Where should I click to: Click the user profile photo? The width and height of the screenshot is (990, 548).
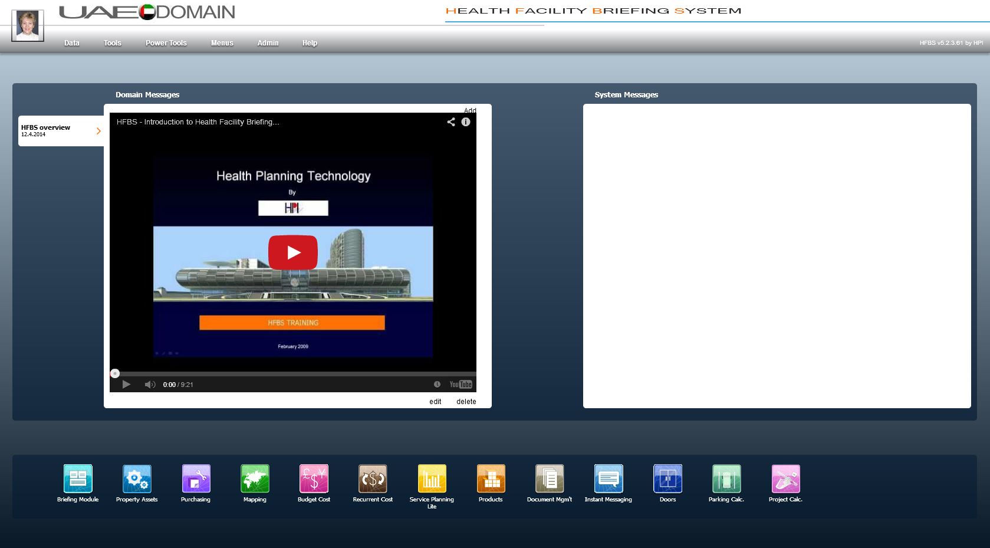pyautogui.click(x=28, y=25)
